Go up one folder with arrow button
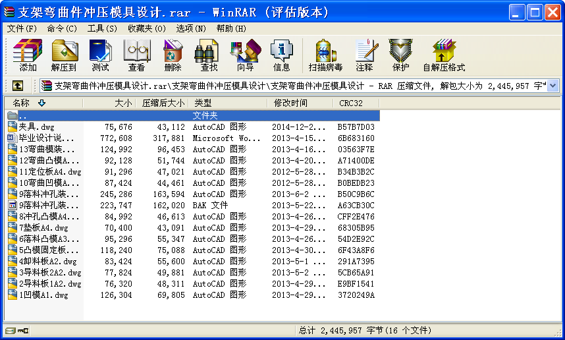565x340 pixels. 18,86
